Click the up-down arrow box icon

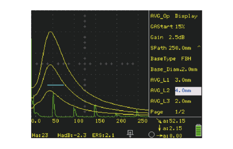[130, 134]
